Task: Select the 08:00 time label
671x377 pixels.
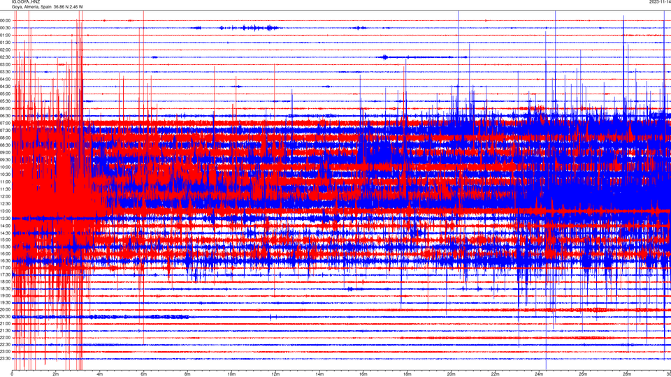Action: pyautogui.click(x=5, y=138)
